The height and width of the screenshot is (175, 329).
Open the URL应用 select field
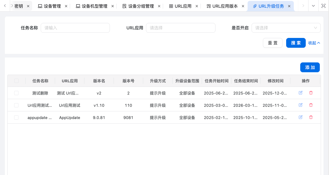181,28
